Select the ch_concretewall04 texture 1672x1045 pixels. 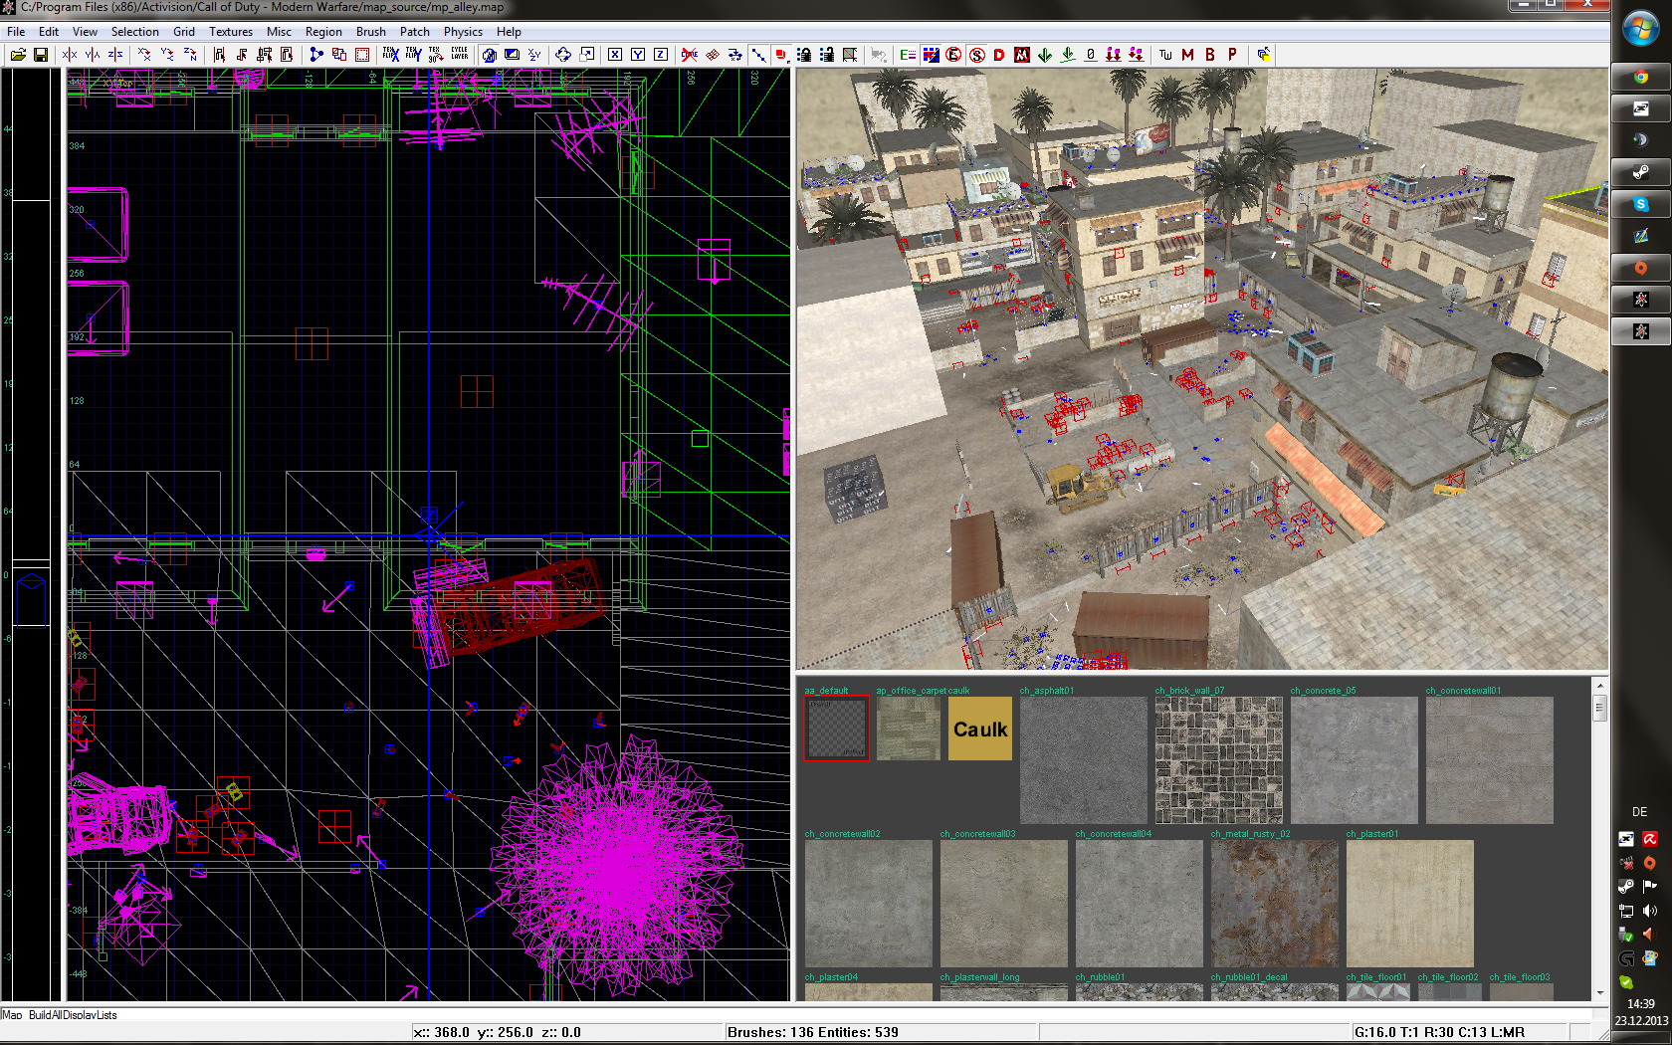[x=1140, y=904]
